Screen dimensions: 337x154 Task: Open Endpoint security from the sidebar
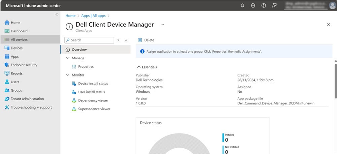tap(24, 65)
